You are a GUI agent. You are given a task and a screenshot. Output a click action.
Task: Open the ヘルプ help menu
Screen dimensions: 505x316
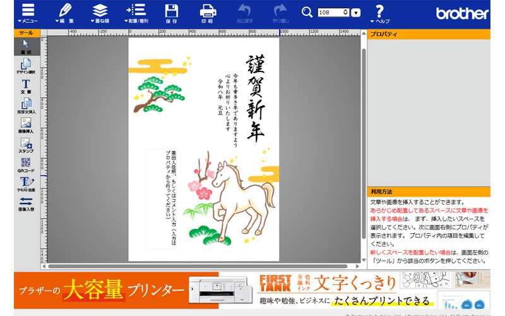[x=379, y=13]
